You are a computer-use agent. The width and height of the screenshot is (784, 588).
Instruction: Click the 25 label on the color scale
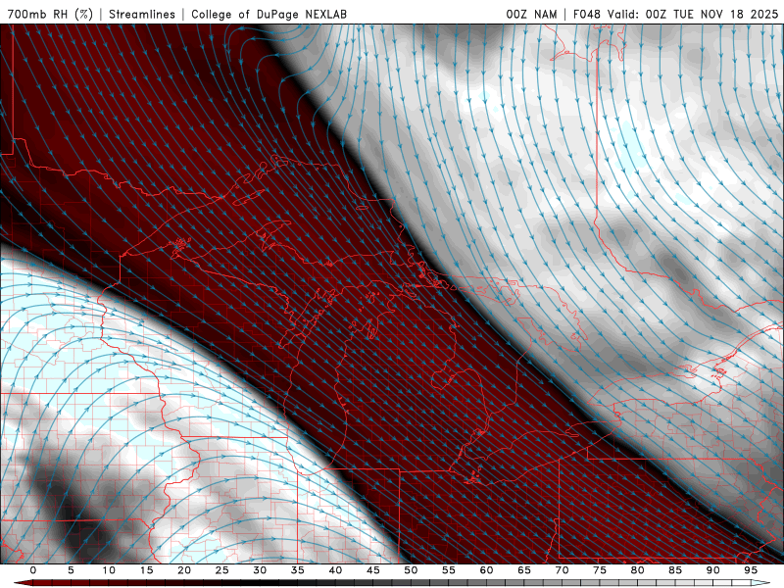[x=222, y=570]
